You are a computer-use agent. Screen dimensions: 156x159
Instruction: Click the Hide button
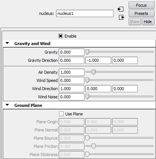[x=148, y=22]
